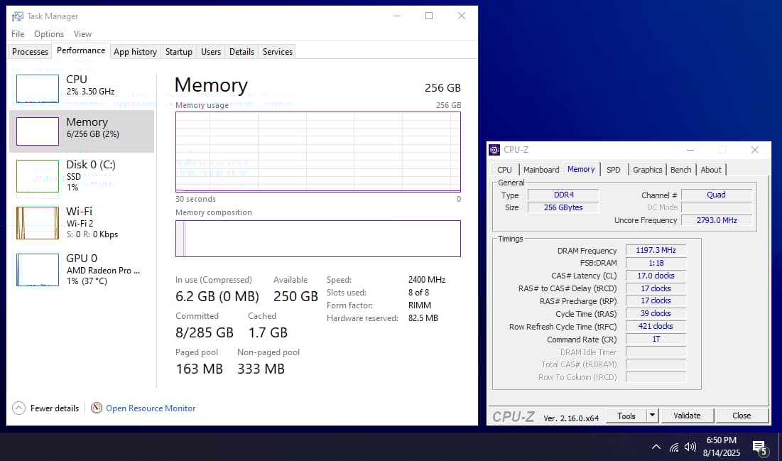782x461 pixels.
Task: Open the Wi-Fi network tray icon
Action: (x=673, y=448)
